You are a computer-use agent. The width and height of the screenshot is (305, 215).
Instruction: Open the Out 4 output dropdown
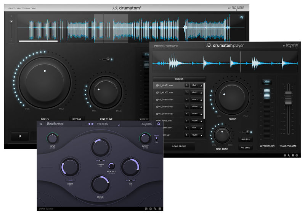pyautogui.click(x=196, y=107)
